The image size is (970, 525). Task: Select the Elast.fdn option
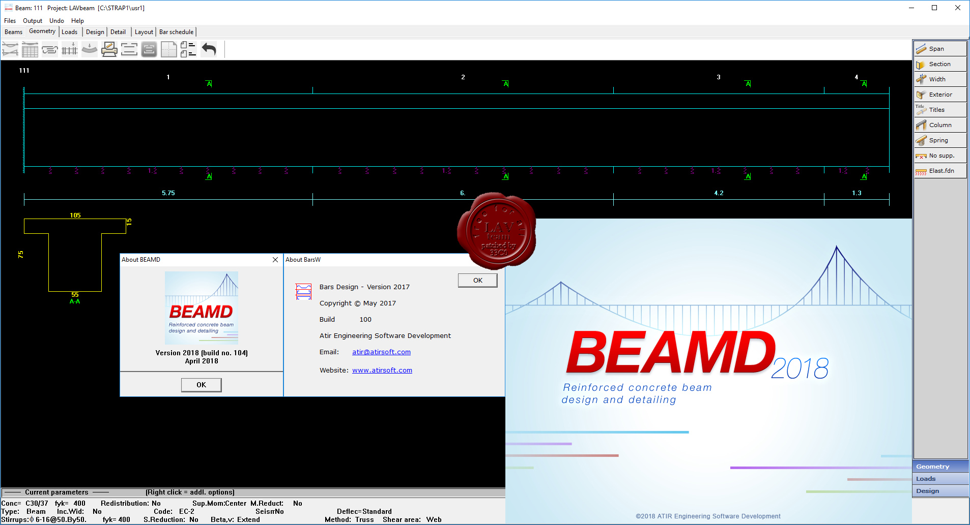tap(940, 171)
